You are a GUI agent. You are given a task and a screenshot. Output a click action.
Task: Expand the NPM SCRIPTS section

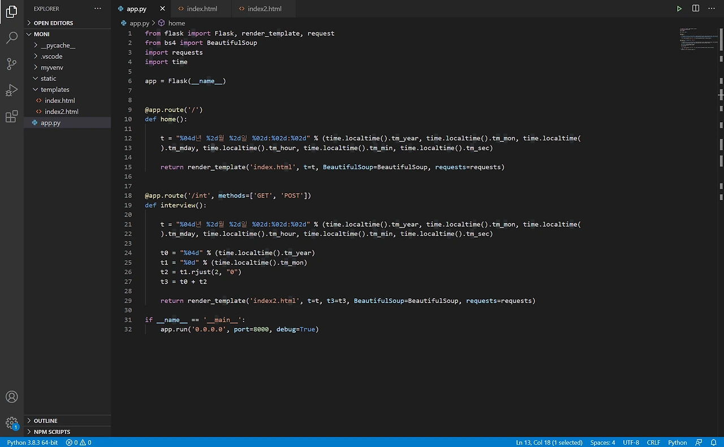click(x=67, y=432)
